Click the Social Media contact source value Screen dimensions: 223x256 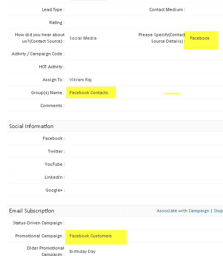pos(83,38)
